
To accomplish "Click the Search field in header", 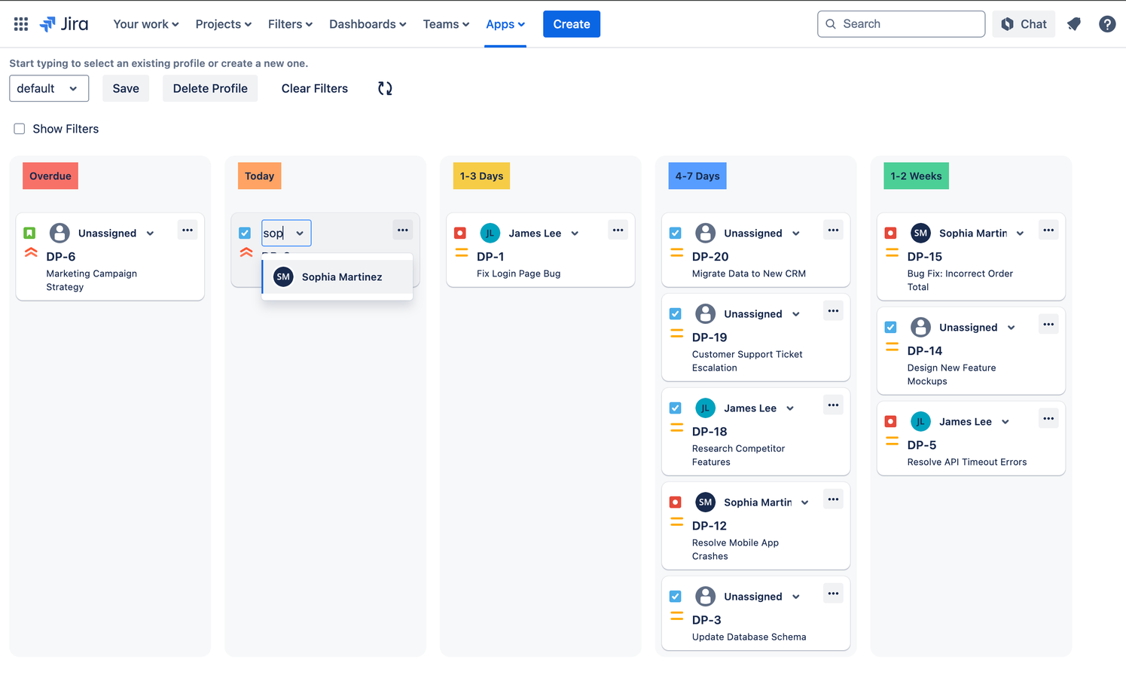I will (901, 24).
